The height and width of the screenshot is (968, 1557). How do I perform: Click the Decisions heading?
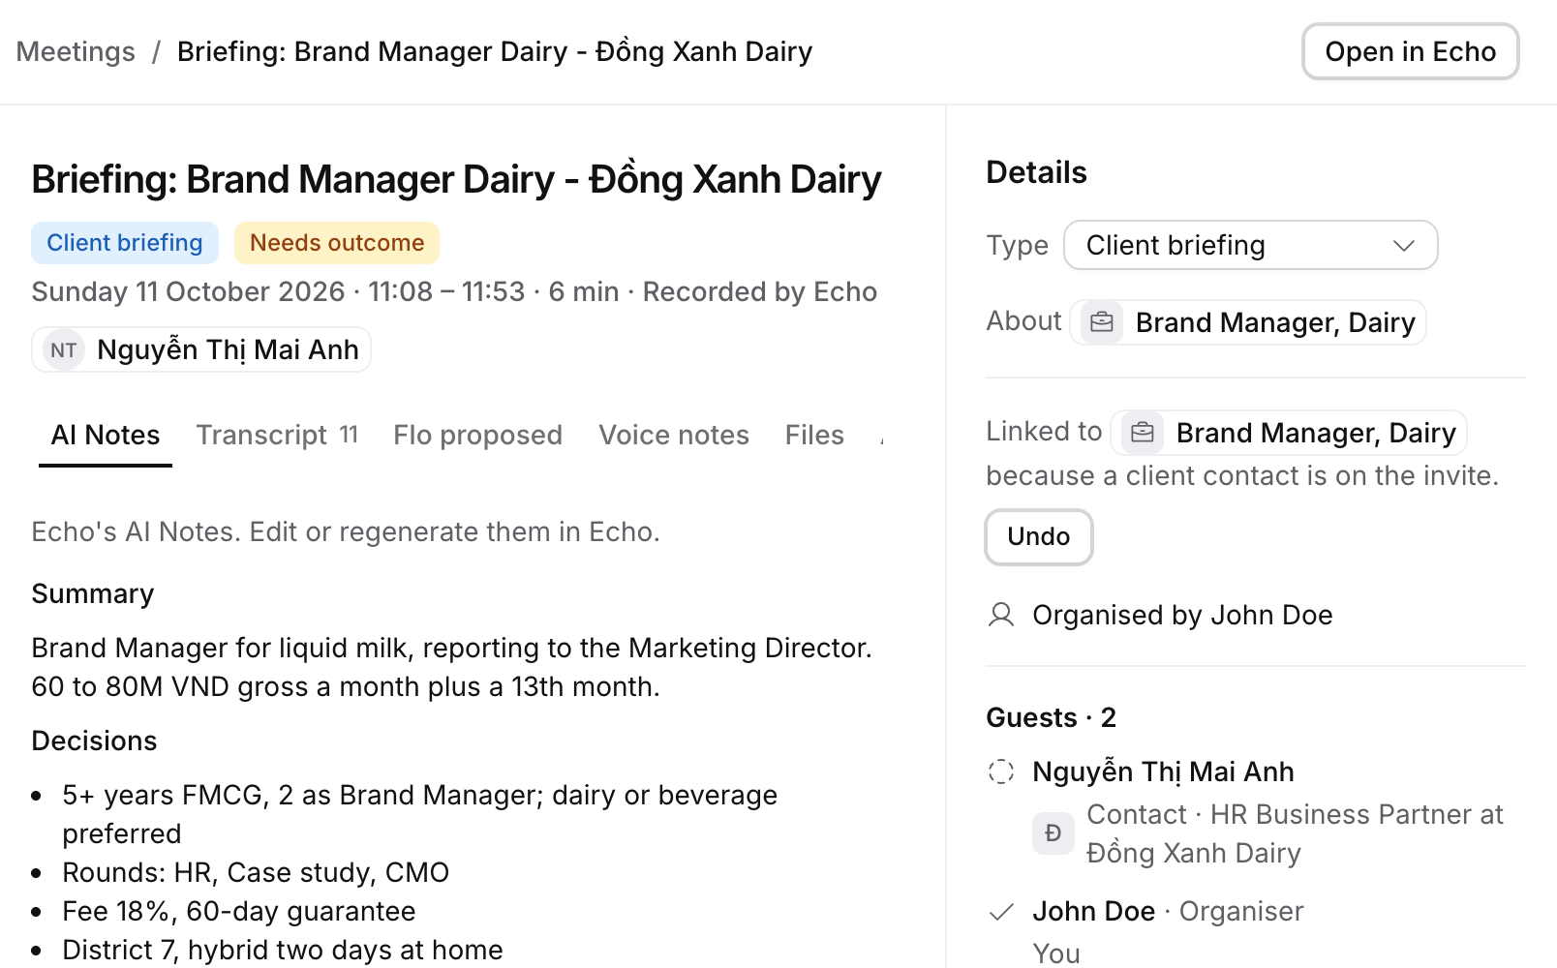coord(94,741)
